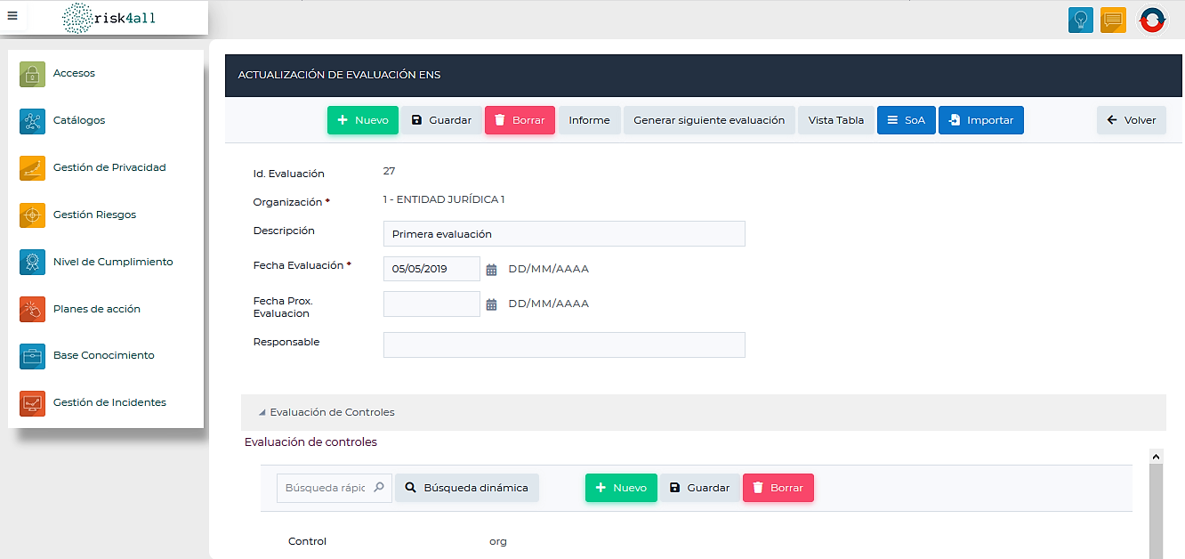The width and height of the screenshot is (1185, 559).
Task: Click the Gestión de Incidentes monitor icon
Action: click(x=32, y=403)
